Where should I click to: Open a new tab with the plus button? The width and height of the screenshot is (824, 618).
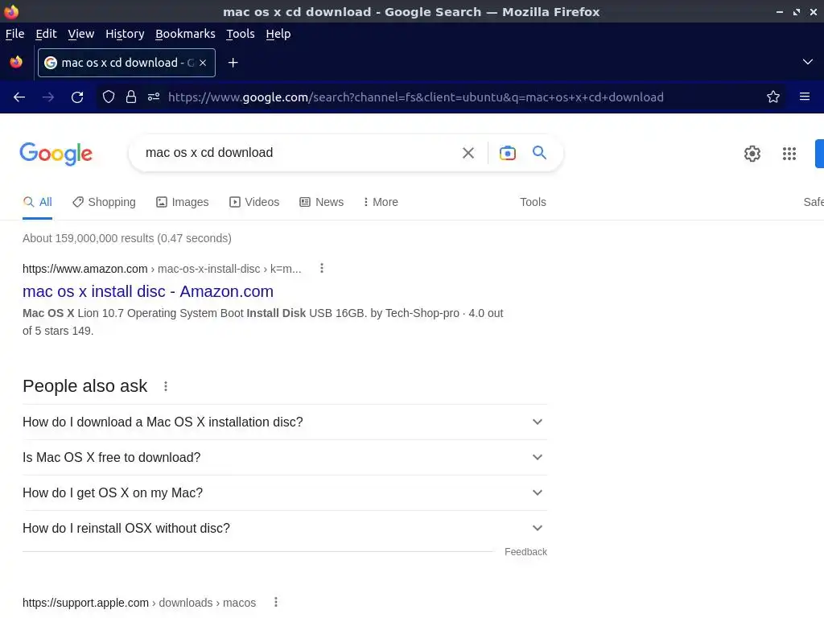click(x=233, y=63)
